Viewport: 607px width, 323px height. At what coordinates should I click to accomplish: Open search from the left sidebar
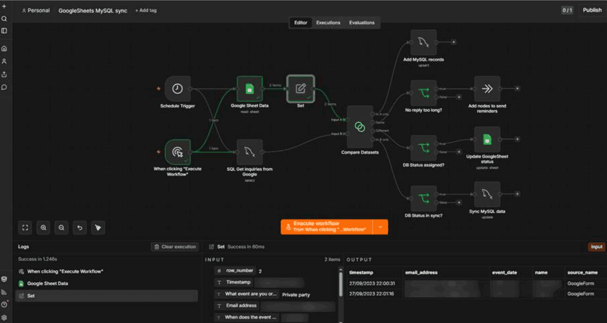point(4,19)
